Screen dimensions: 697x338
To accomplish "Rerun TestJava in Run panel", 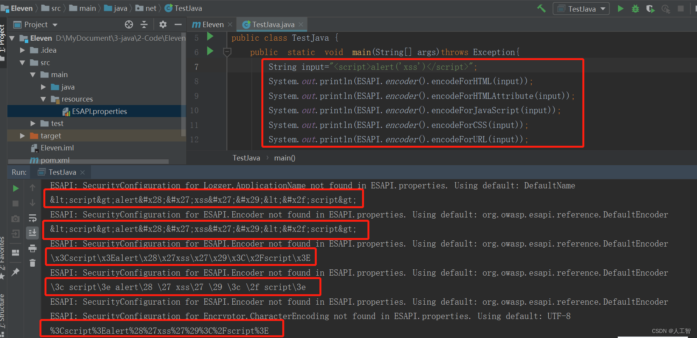I will point(15,188).
